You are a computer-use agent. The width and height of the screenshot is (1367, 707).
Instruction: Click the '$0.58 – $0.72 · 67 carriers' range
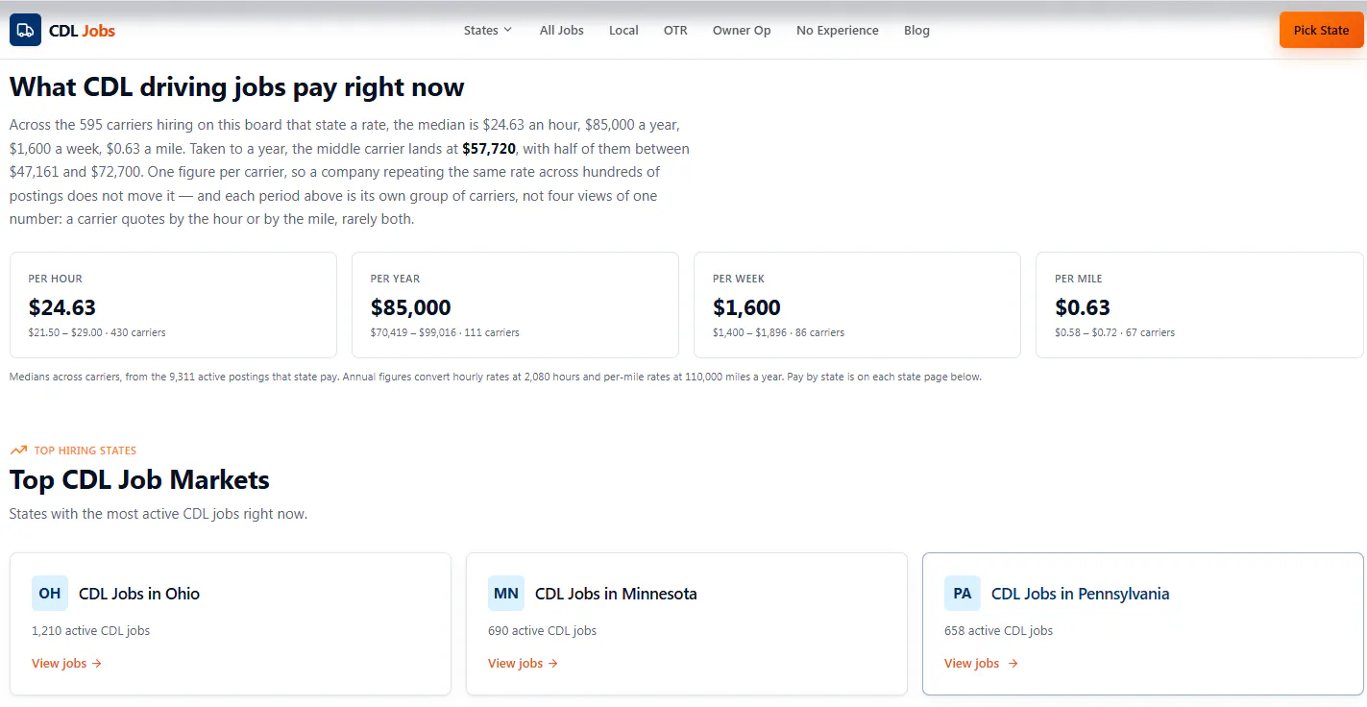tap(1114, 332)
